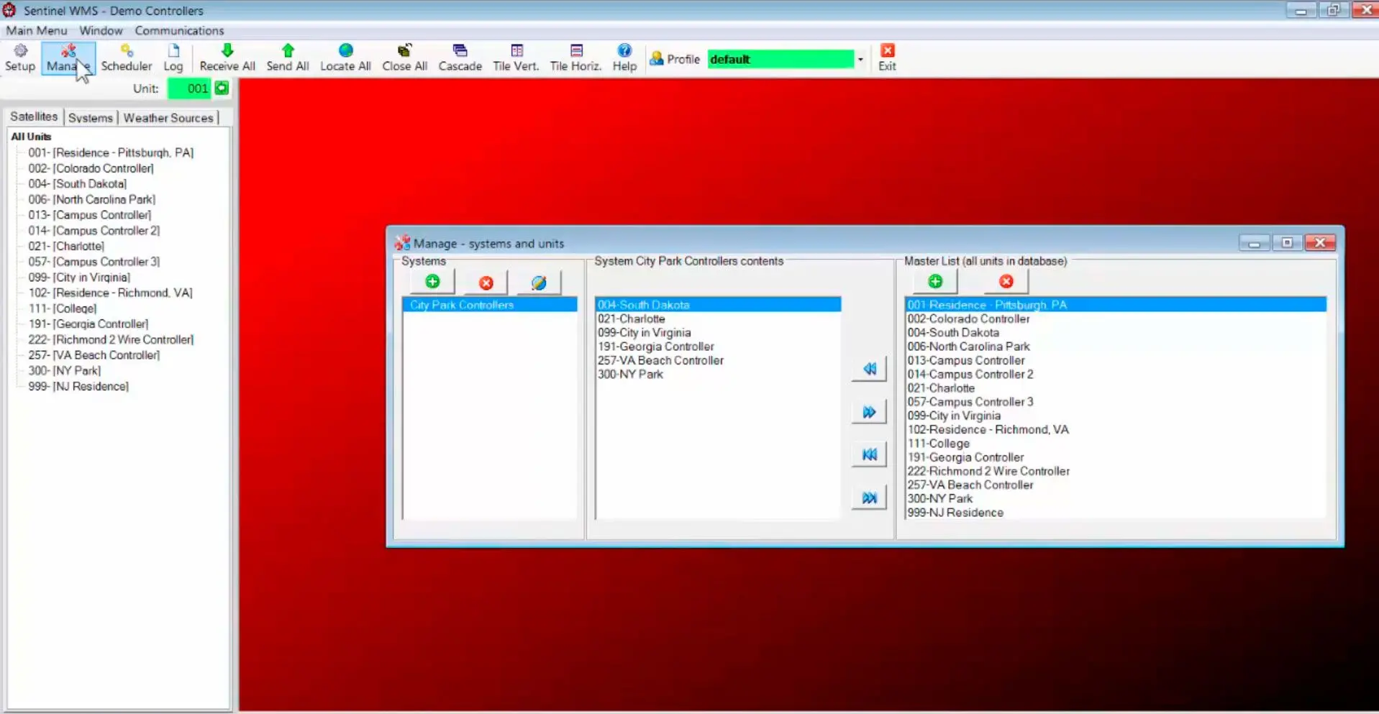The height and width of the screenshot is (714, 1379).
Task: Click the green unit go button
Action: point(222,88)
